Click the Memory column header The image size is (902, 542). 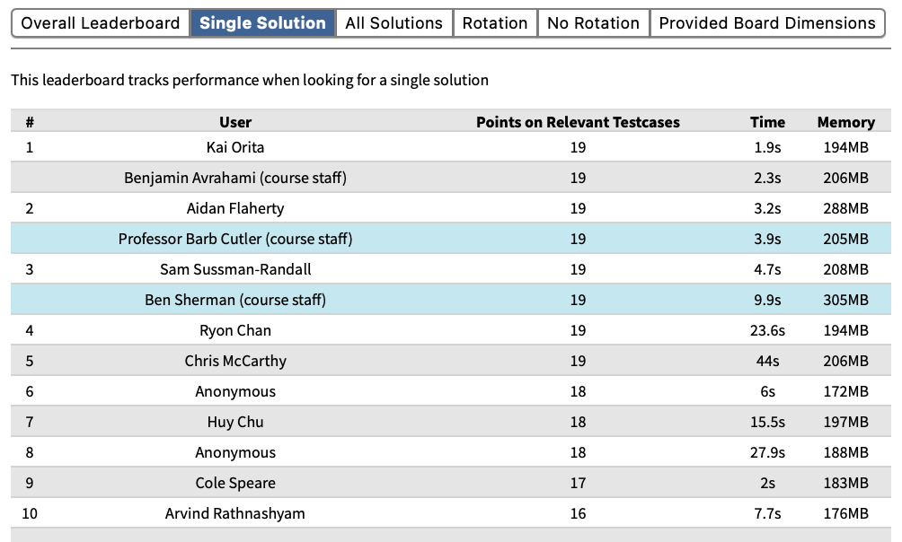pyautogui.click(x=845, y=122)
